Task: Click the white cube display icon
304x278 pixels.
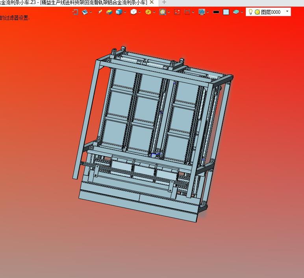Action: 133,12
